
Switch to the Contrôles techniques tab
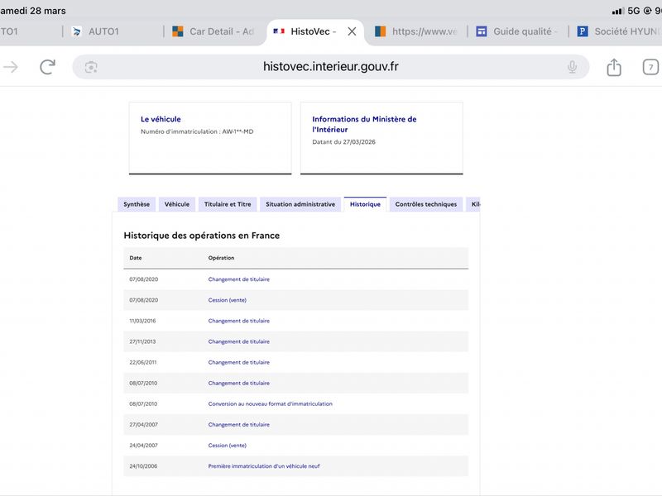coord(425,204)
